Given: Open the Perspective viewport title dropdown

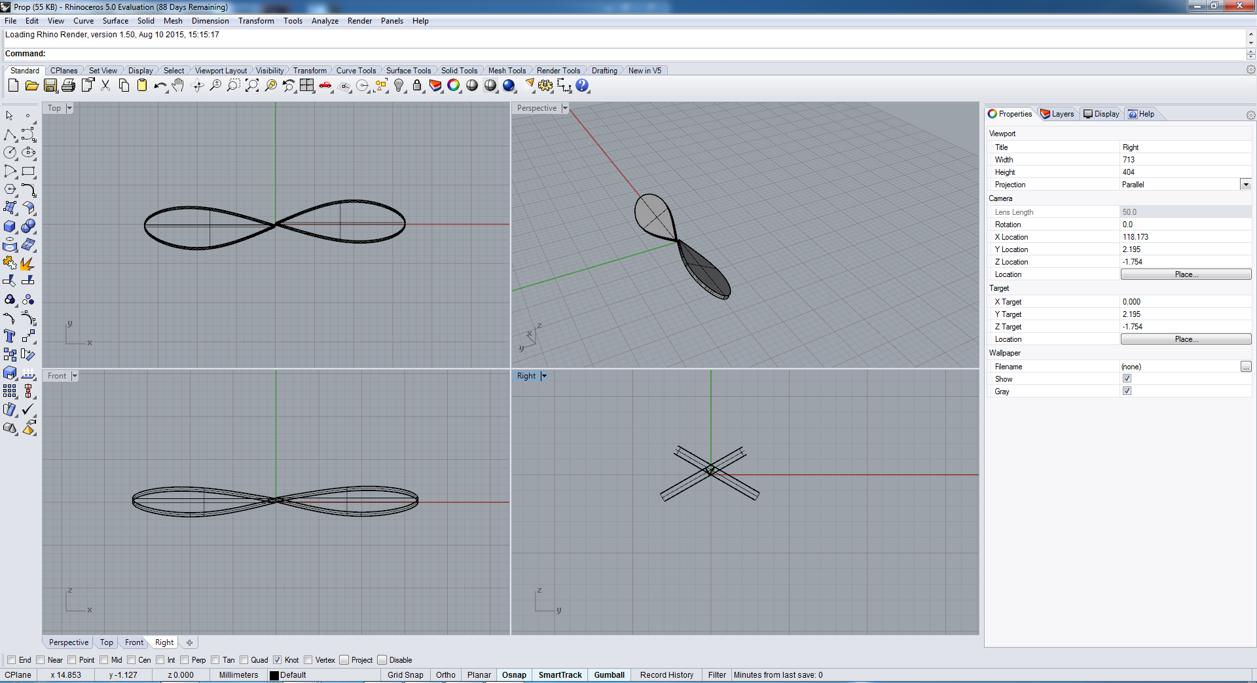Looking at the screenshot, I should click(565, 108).
